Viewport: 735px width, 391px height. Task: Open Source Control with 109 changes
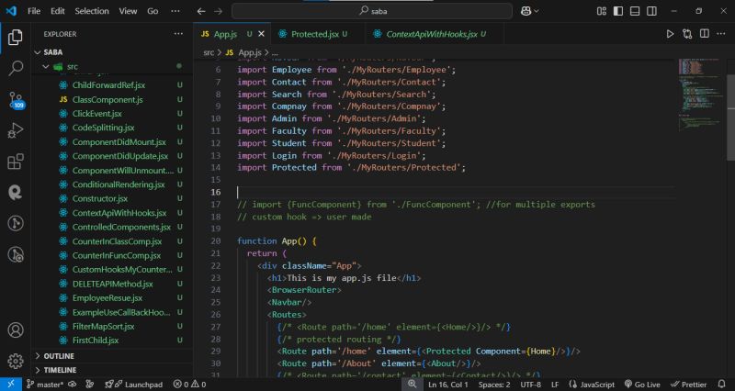16,99
